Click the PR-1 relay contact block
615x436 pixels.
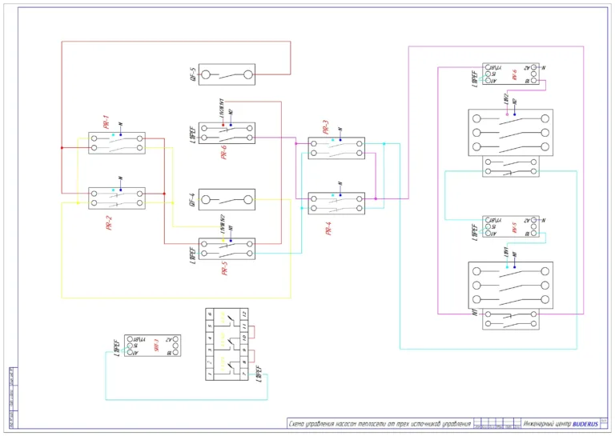click(x=117, y=143)
